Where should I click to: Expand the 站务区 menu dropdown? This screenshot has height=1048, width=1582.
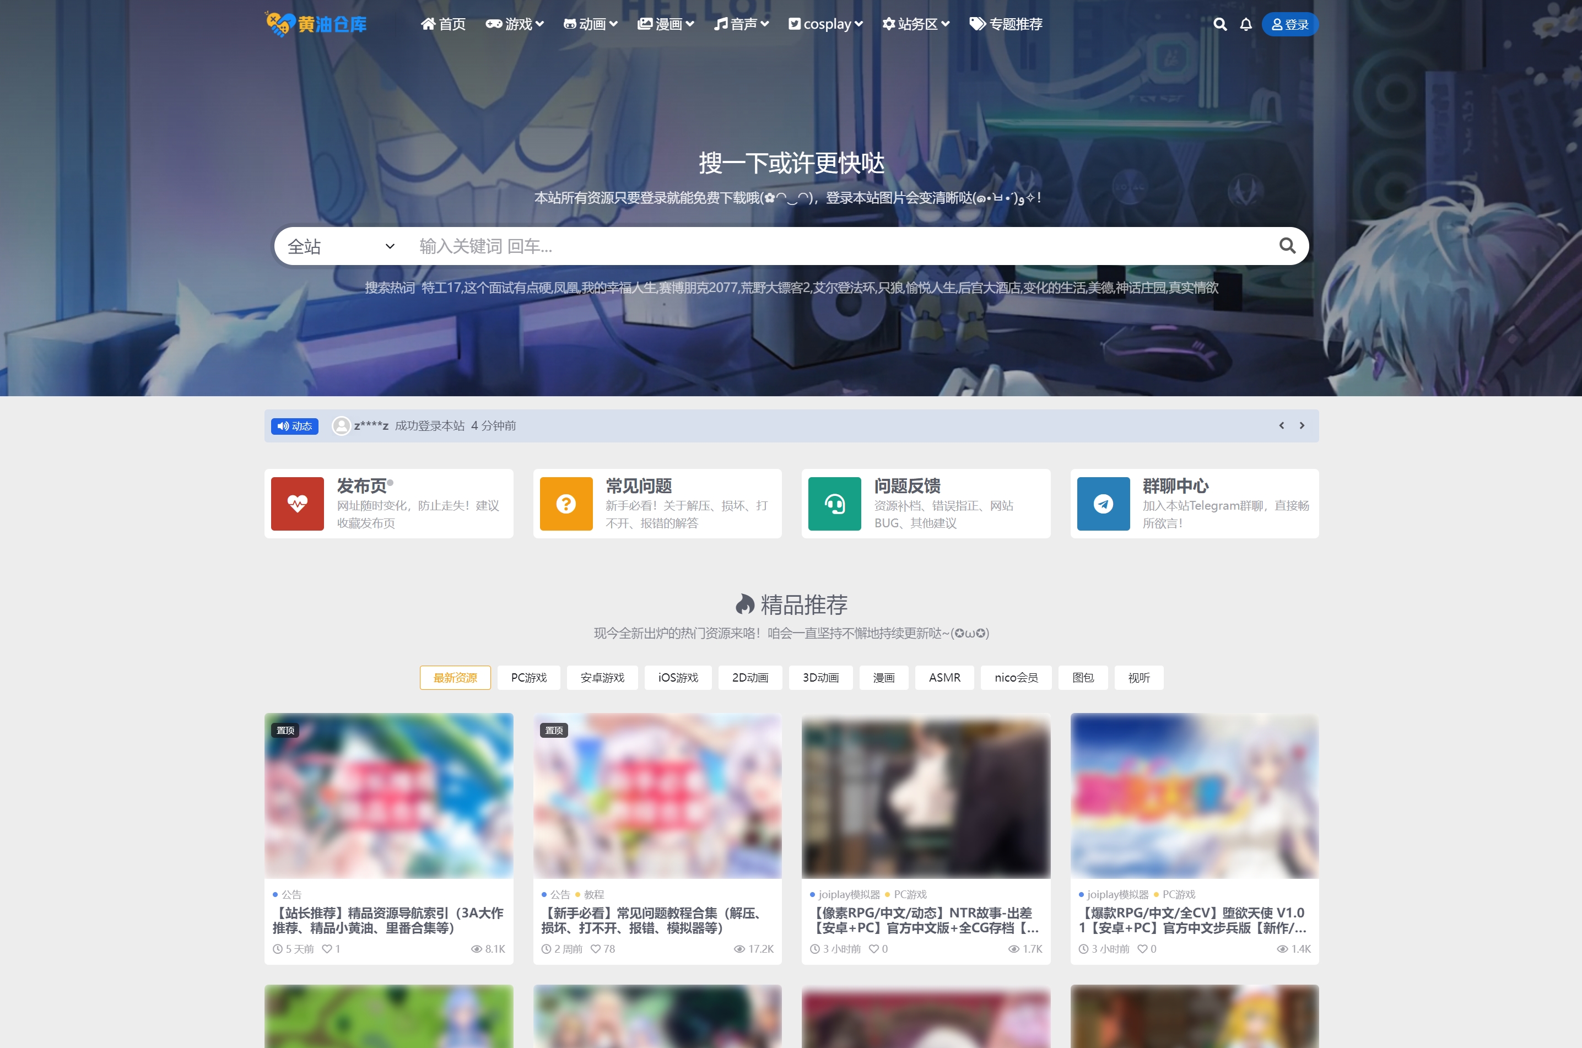coord(916,24)
